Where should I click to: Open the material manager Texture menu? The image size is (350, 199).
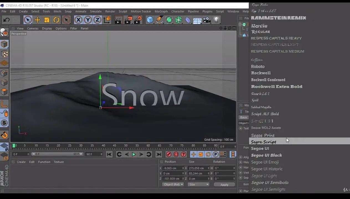[59, 162]
